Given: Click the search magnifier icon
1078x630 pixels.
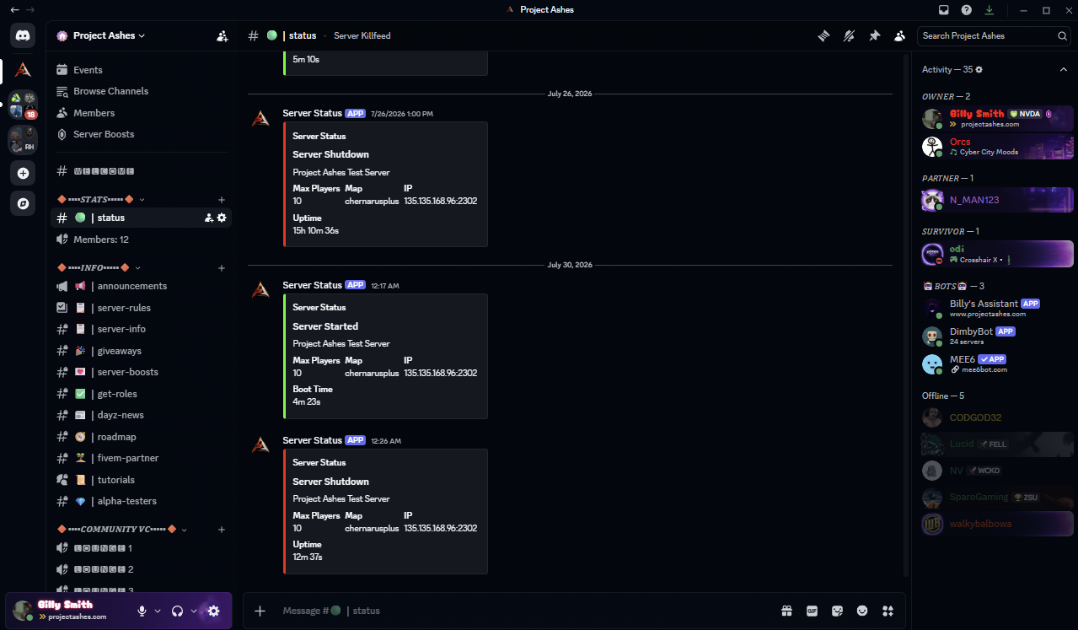Looking at the screenshot, I should point(1062,36).
